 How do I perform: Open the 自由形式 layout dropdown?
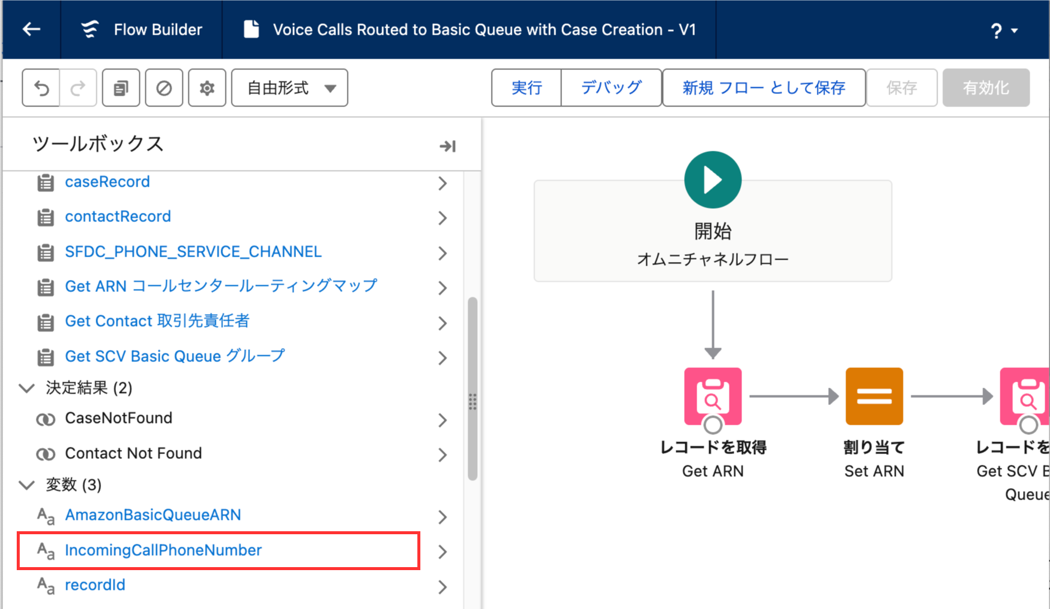coord(289,87)
